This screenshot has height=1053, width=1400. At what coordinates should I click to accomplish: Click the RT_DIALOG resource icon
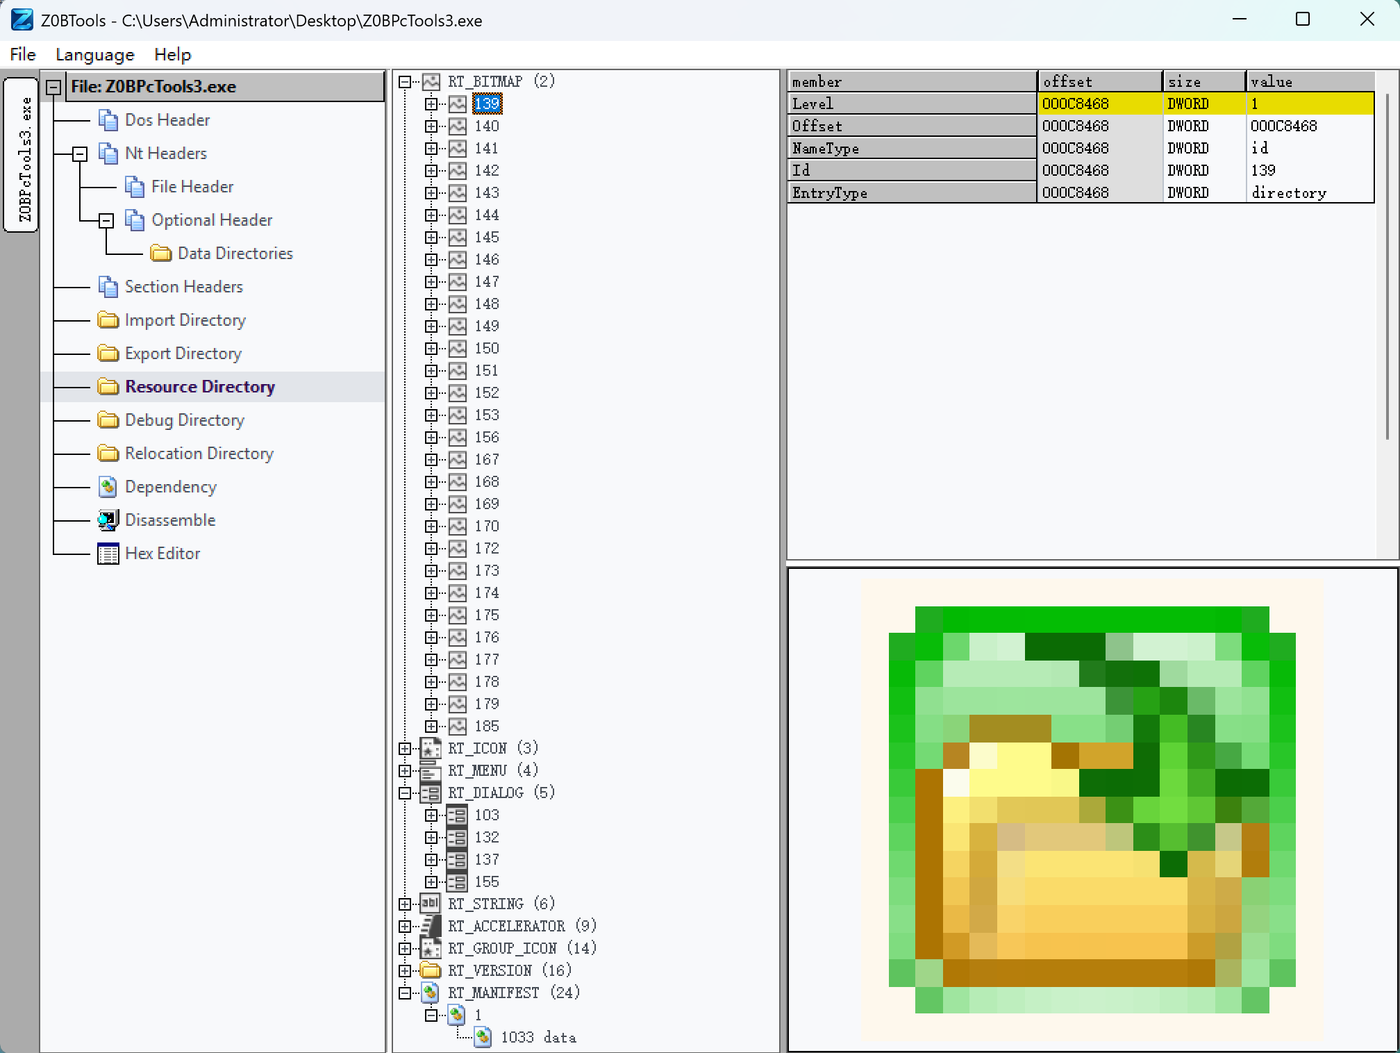[431, 793]
